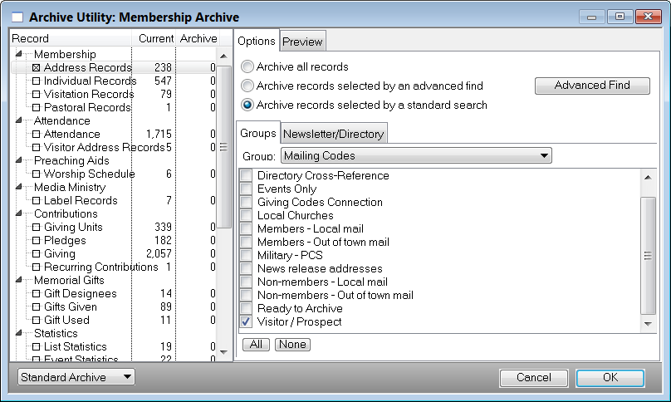
Task: Click the None button below list
Action: point(292,344)
